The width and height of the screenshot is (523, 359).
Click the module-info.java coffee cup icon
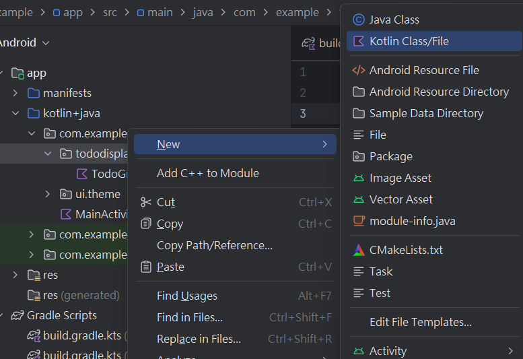pyautogui.click(x=359, y=221)
